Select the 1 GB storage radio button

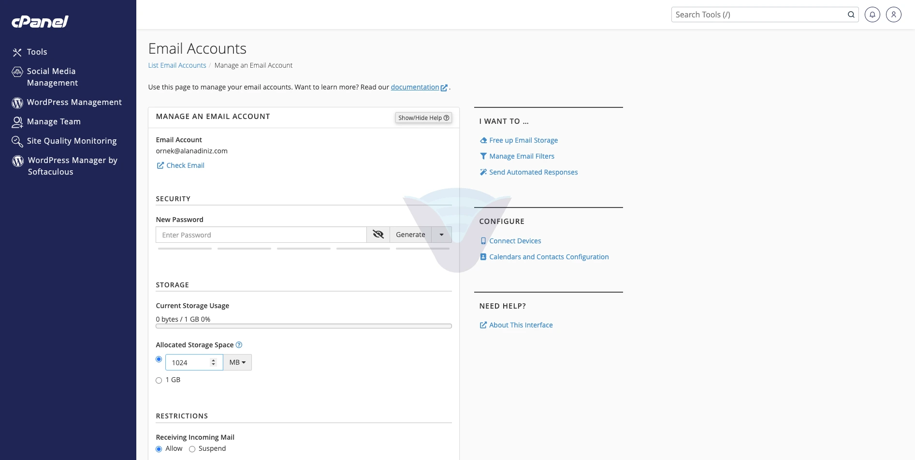[159, 380]
